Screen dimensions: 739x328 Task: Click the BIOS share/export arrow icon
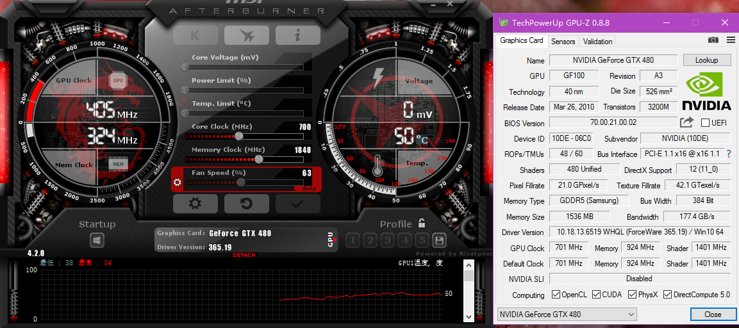[686, 122]
